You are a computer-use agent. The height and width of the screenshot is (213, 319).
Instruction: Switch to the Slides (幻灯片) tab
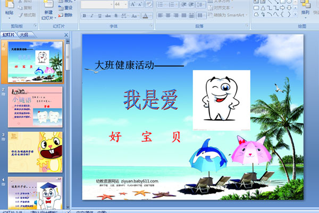(9, 35)
